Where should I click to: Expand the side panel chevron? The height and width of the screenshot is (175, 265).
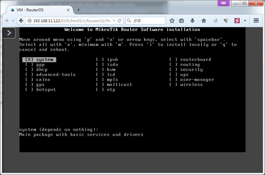(9, 33)
